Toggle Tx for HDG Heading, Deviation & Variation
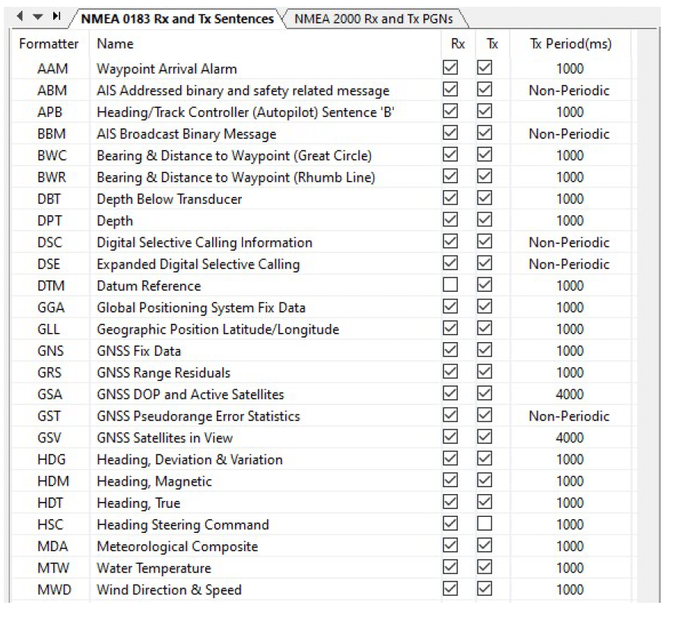Image resolution: width=679 pixels, height=618 pixels. click(484, 458)
